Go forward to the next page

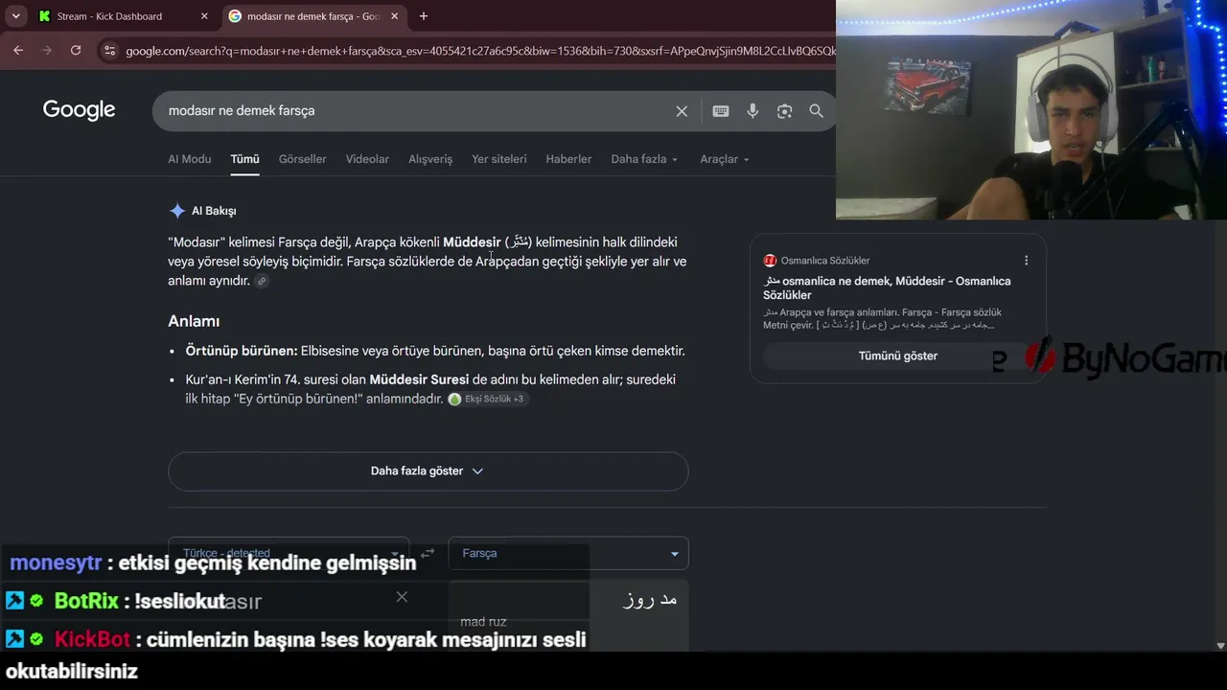pos(47,50)
